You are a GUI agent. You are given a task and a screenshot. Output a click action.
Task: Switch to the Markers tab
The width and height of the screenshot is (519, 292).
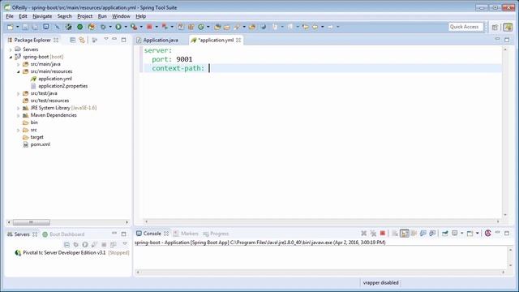click(x=186, y=234)
